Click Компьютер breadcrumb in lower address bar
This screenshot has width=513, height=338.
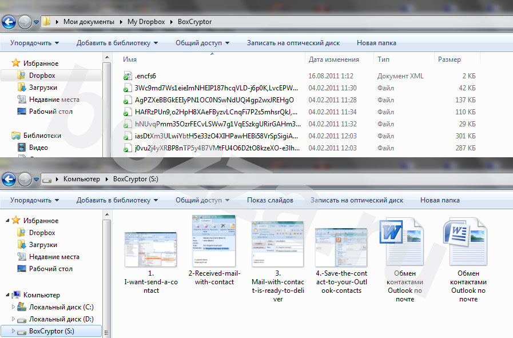click(x=81, y=180)
